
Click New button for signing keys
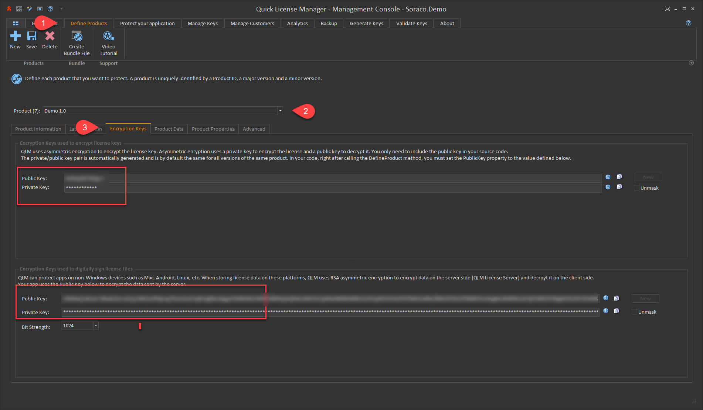coord(645,299)
